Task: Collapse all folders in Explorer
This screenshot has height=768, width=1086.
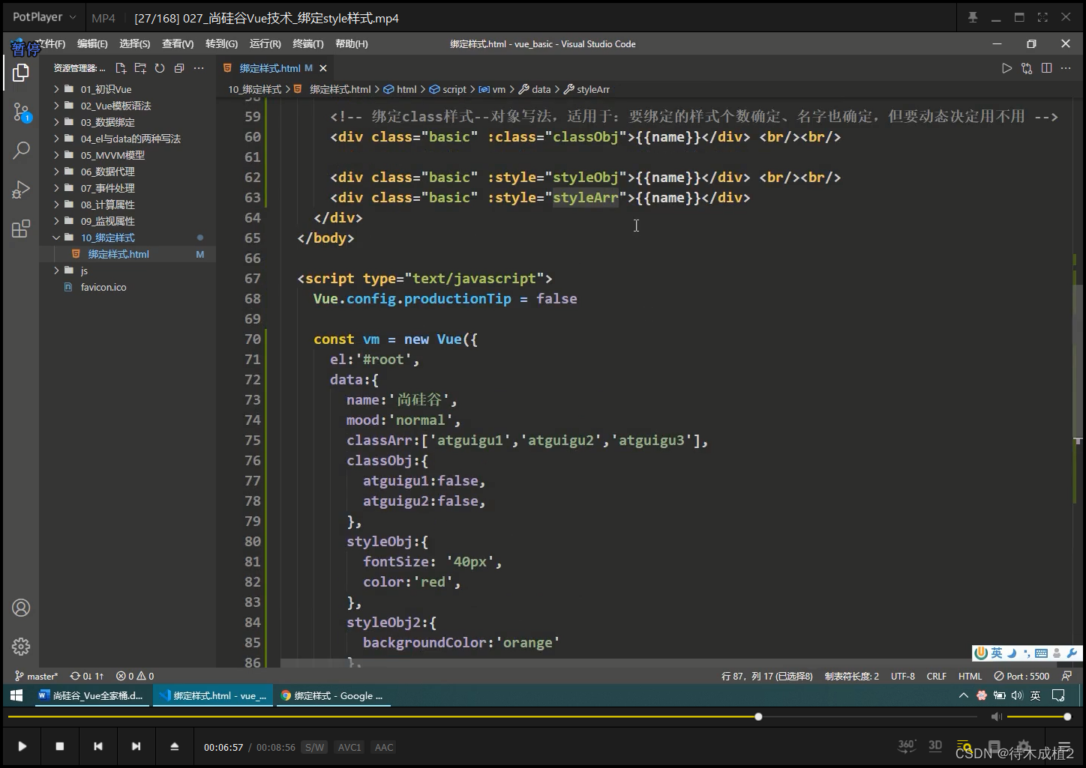Action: [179, 68]
